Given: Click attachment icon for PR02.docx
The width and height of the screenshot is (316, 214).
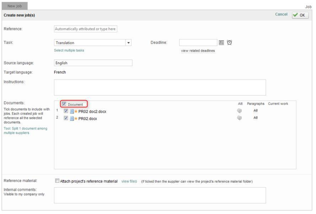Looking at the screenshot, I should pos(239,118).
